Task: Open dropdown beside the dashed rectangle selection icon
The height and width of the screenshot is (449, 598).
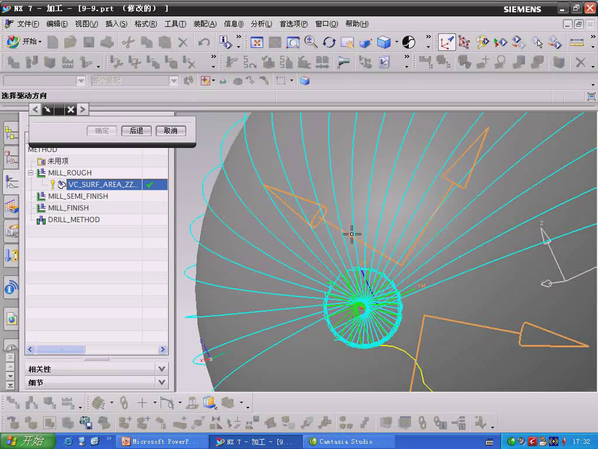Action: (x=291, y=81)
